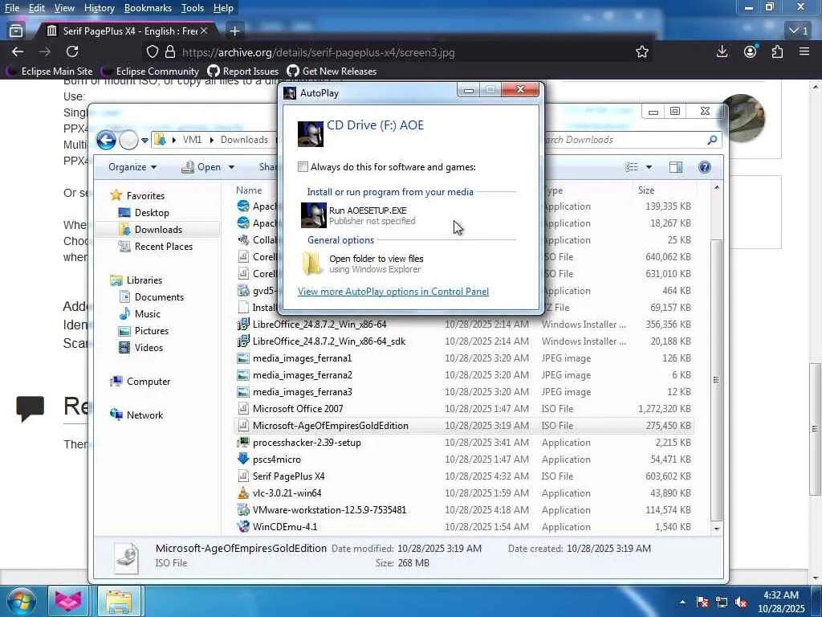The width and height of the screenshot is (822, 617).
Task: Open the change view dropdown arrow
Action: 649,167
